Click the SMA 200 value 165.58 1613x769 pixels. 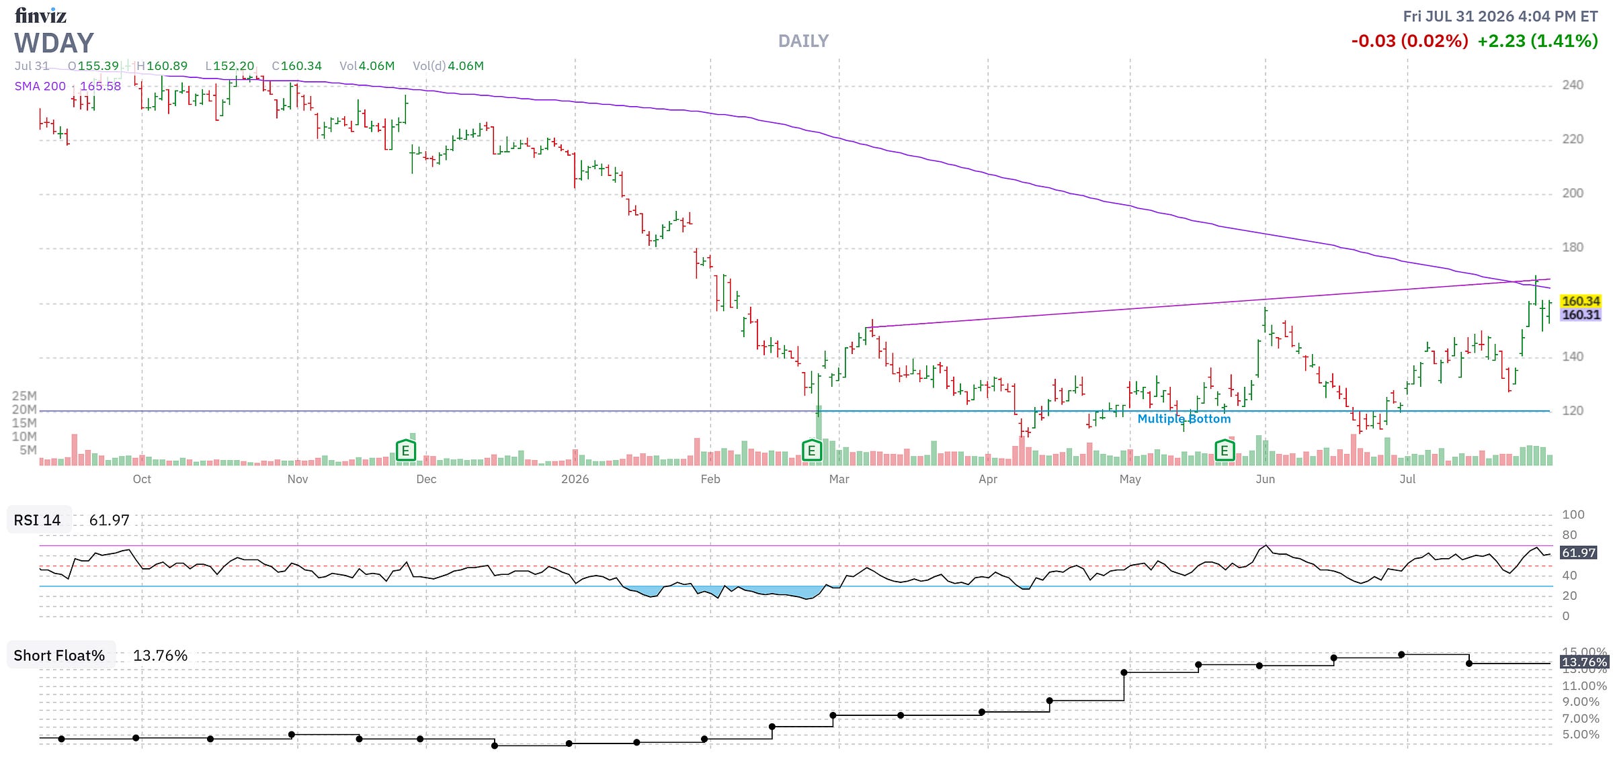click(x=101, y=86)
